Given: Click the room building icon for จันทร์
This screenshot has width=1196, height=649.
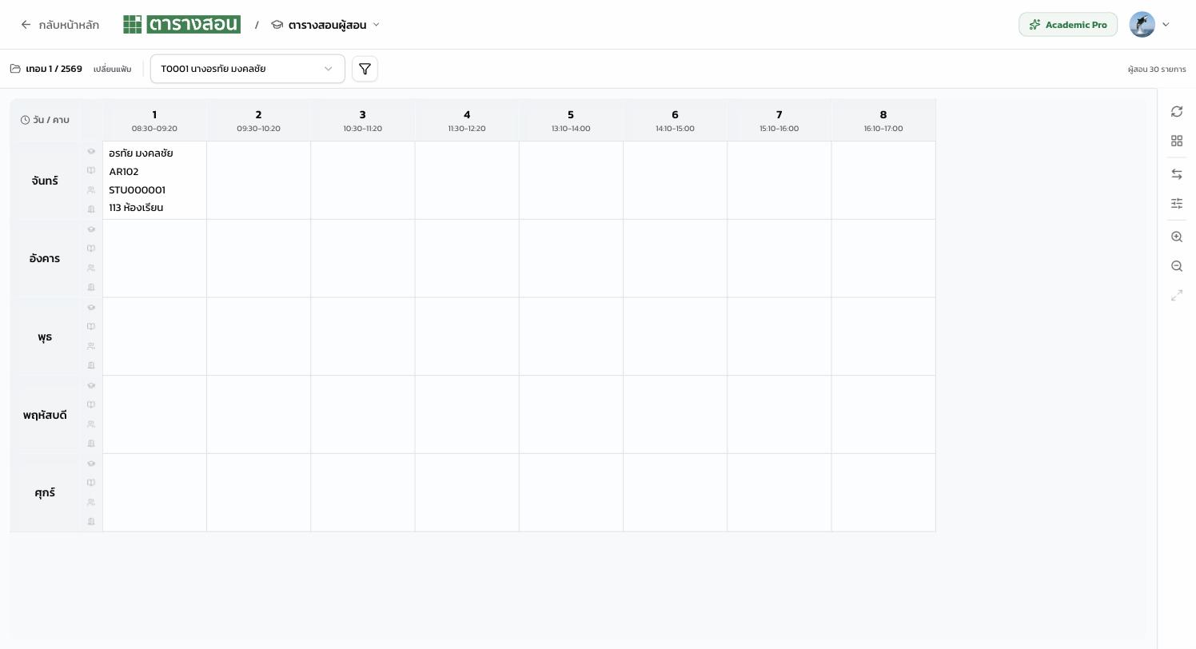Looking at the screenshot, I should [91, 209].
